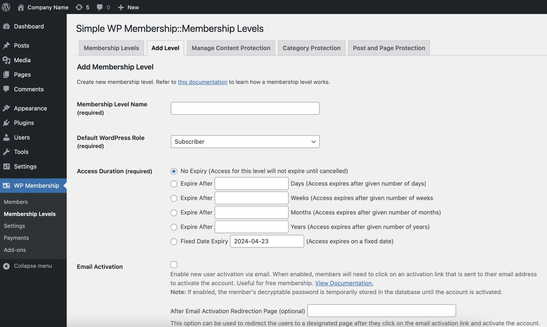Click the Membership Level Name field
The height and width of the screenshot is (327, 547).
click(x=245, y=108)
